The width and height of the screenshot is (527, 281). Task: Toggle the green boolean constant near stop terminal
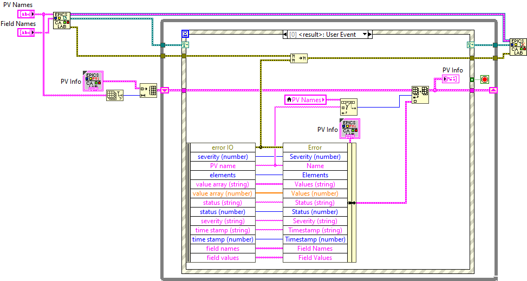pyautogui.click(x=473, y=79)
